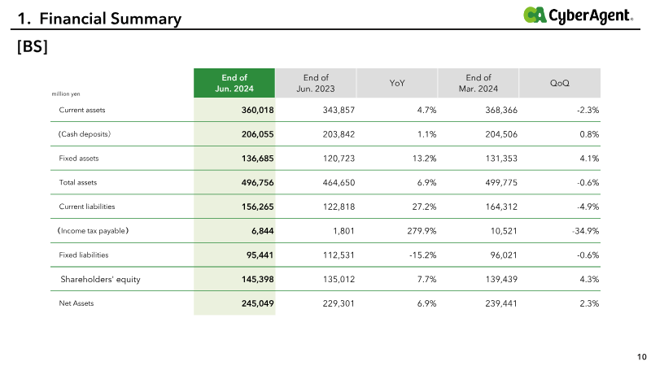
Task: Click the Fixed assets row label
Action: [79, 158]
